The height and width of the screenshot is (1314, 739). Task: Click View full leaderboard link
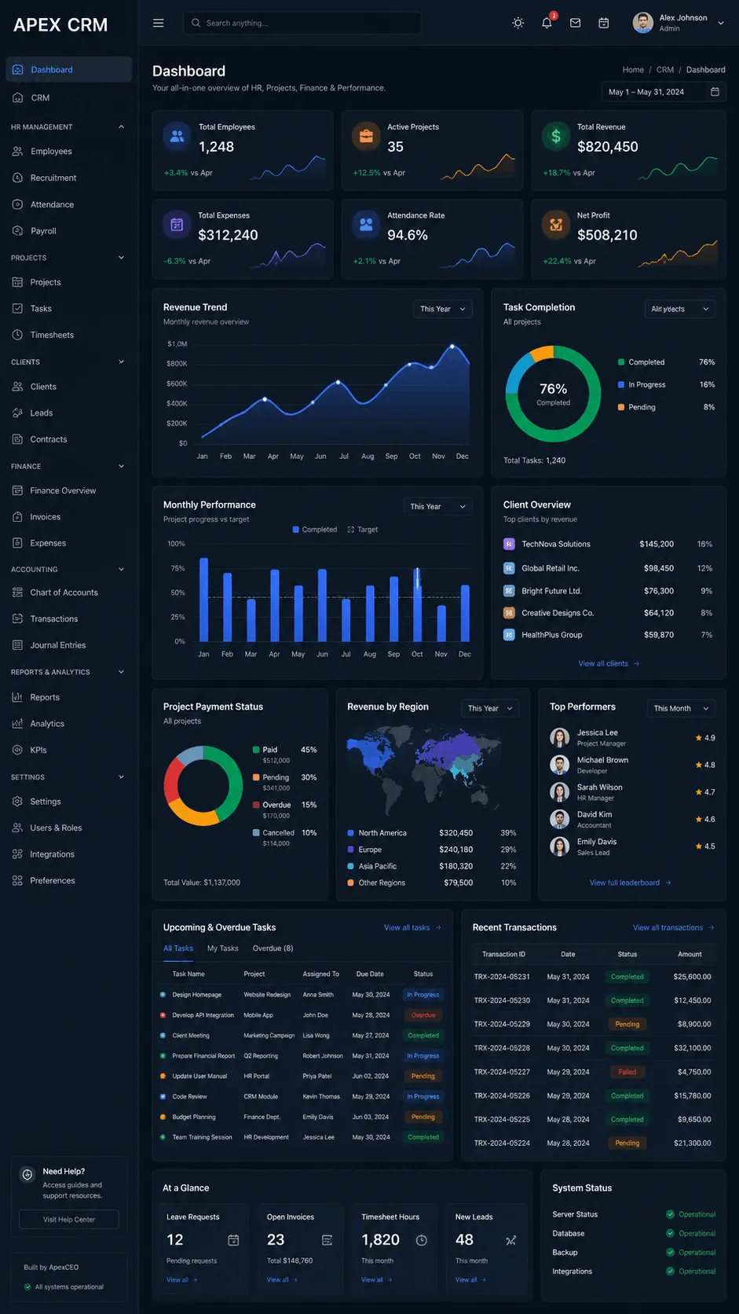coord(631,883)
